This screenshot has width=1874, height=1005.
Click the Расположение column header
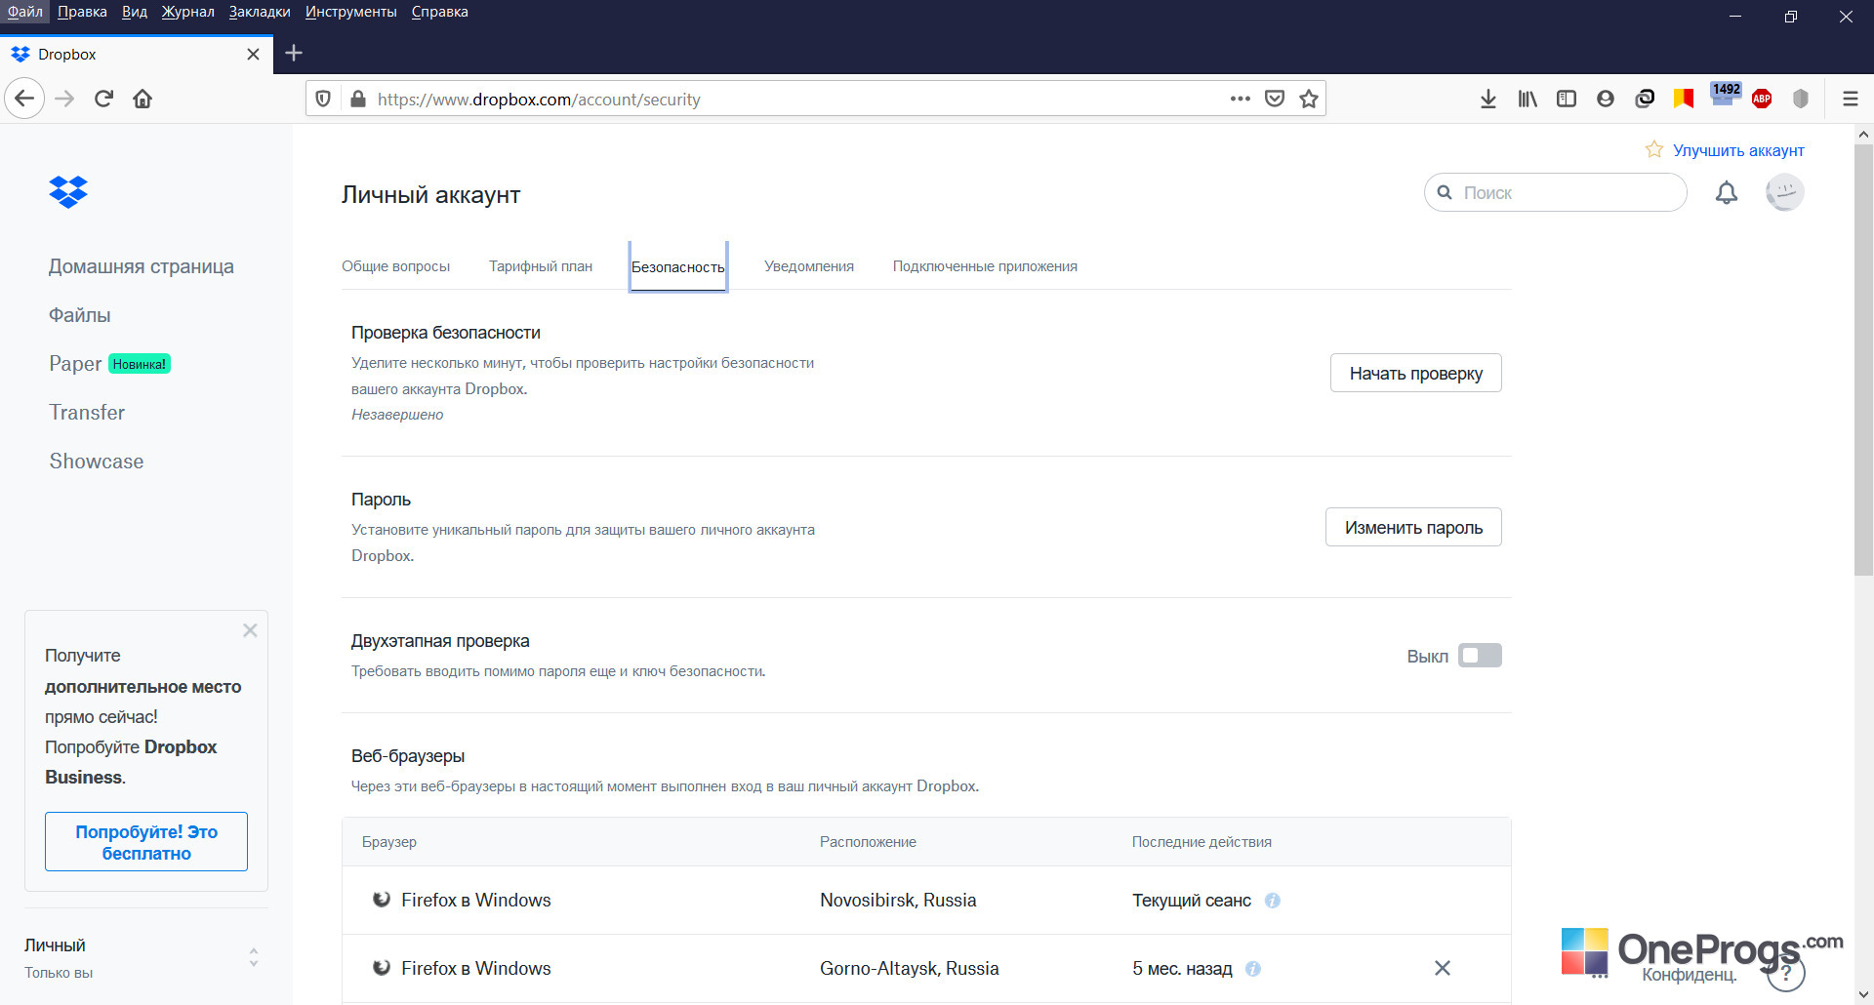868,842
